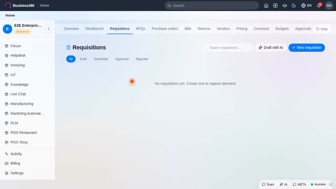The height and width of the screenshot is (189, 336).
Task: Open the EO user avatar menu
Action: (x=329, y=6)
